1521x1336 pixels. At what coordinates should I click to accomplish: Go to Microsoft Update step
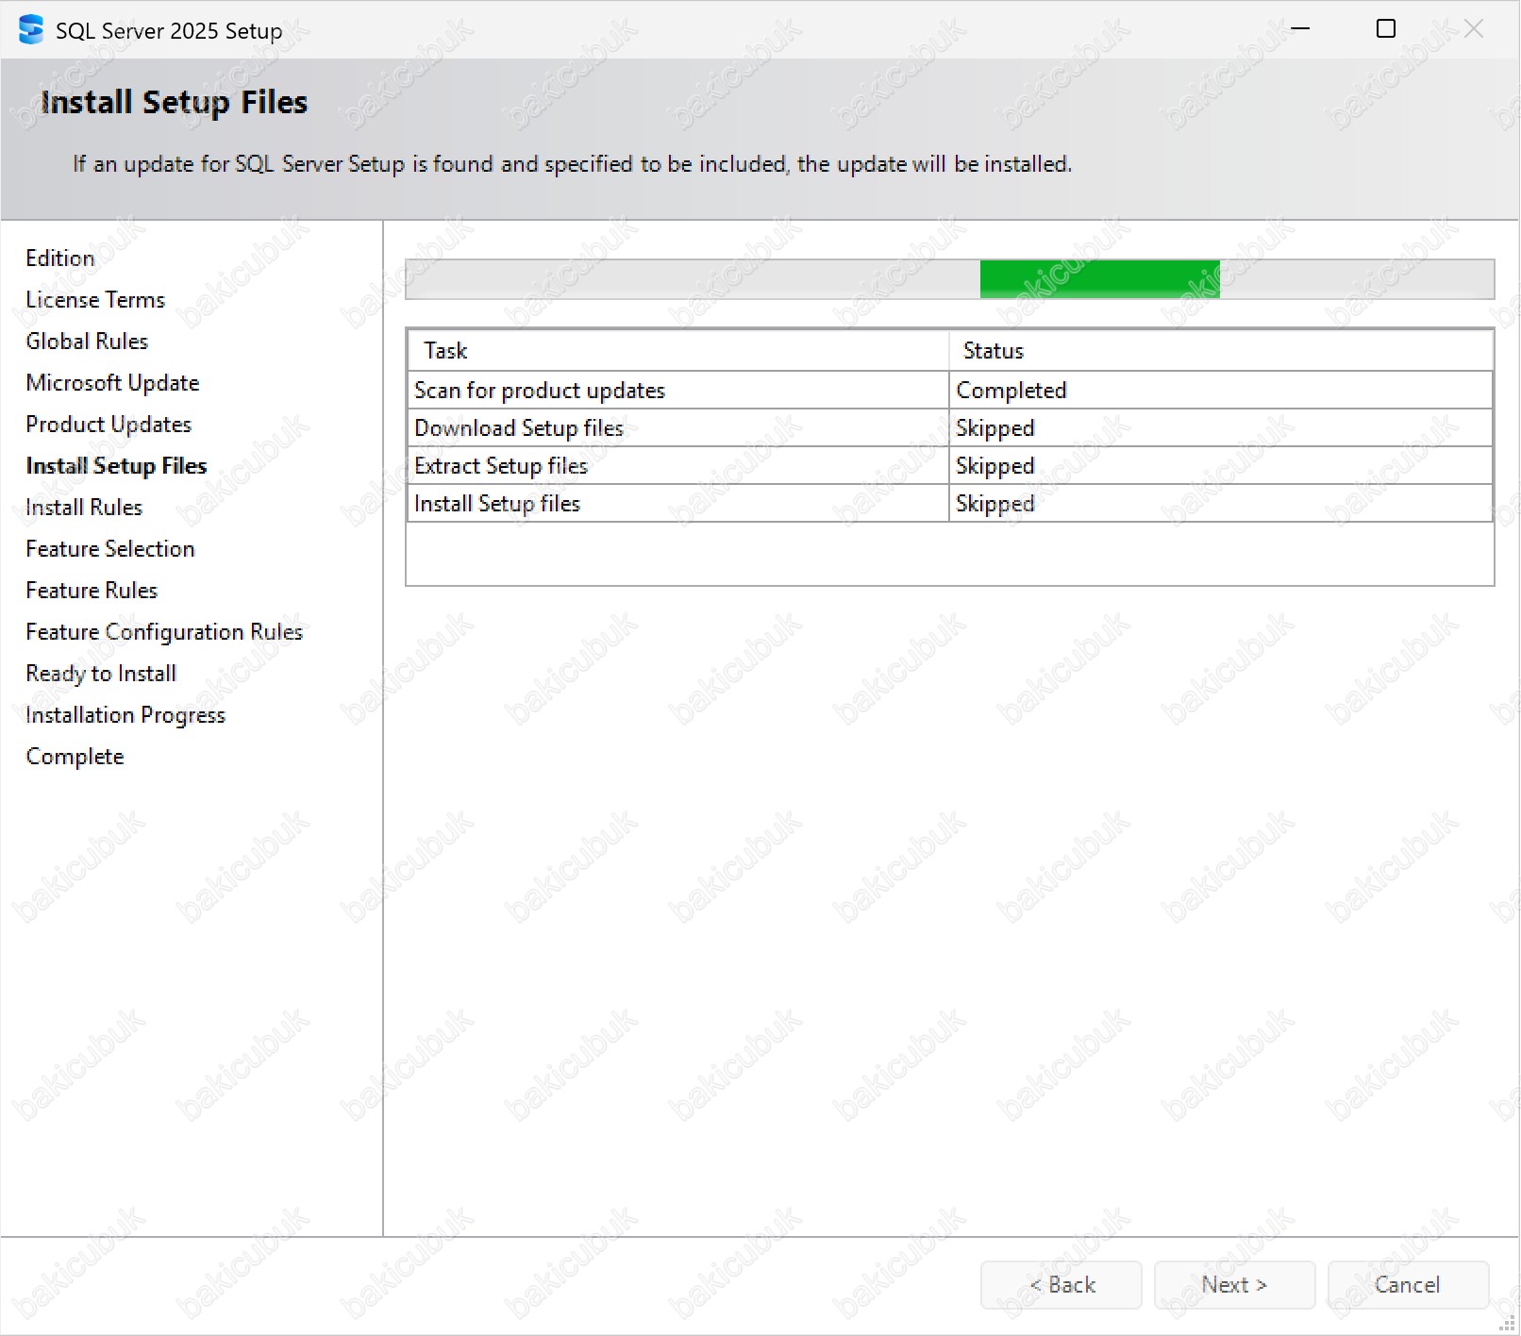[112, 383]
